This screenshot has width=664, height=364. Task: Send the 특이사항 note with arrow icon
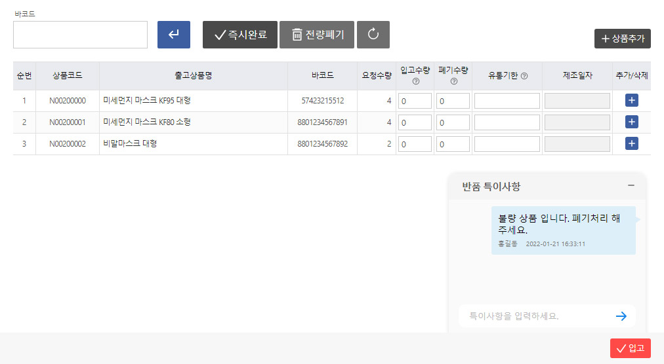click(621, 316)
